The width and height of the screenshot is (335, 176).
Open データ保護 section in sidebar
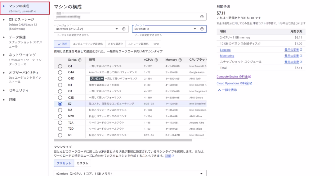(25, 42)
